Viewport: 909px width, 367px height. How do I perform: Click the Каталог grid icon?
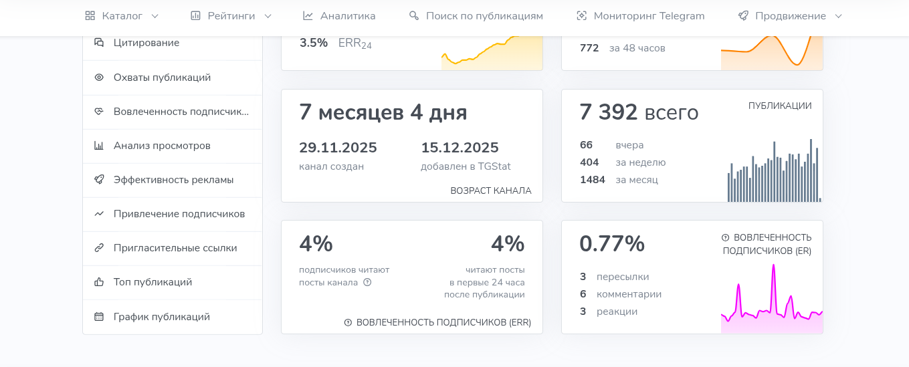90,16
